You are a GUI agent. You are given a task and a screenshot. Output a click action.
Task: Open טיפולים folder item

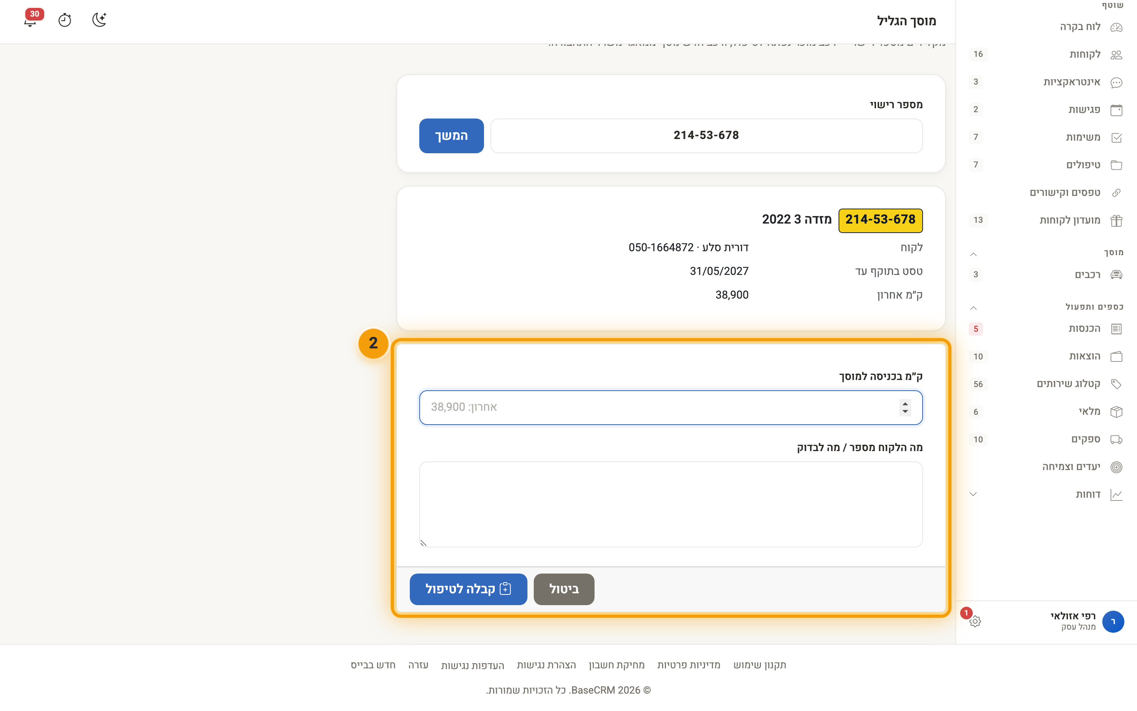(1046, 165)
